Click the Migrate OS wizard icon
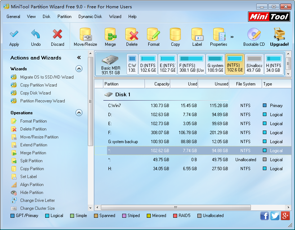The image size is (295, 230). click(x=14, y=77)
